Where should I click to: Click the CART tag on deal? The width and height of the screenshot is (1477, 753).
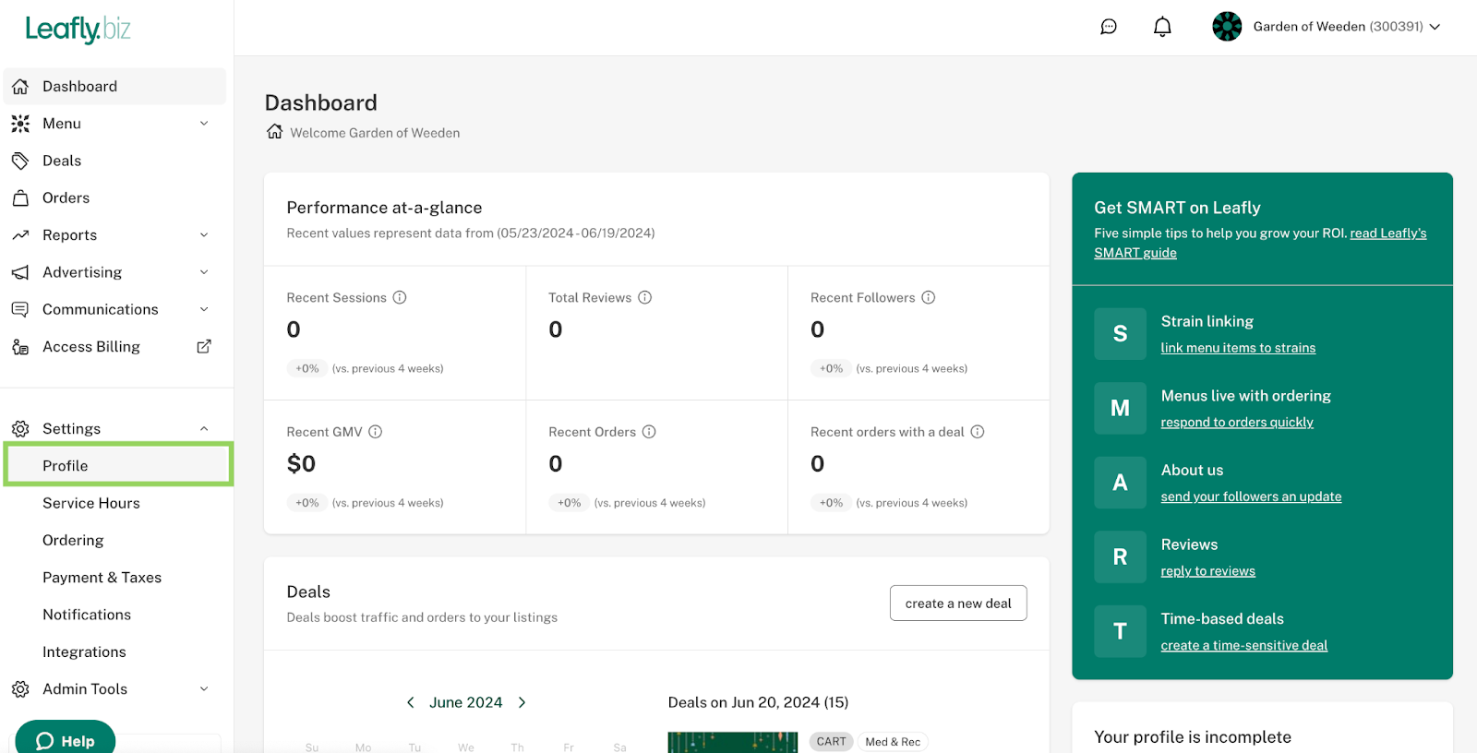pyautogui.click(x=831, y=742)
